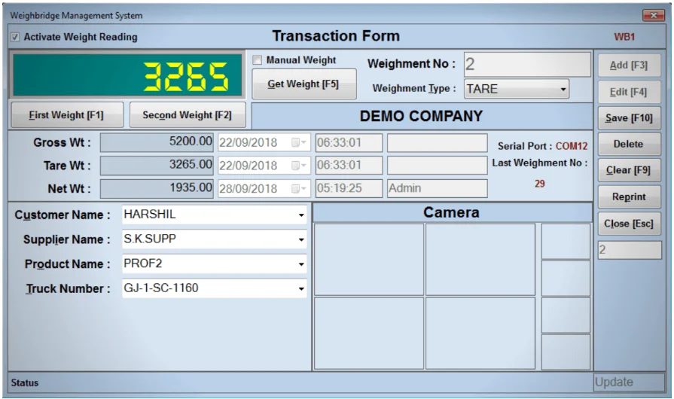Screen dimensions: 674x399
Task: Click the green 3265 weight display
Action: pyautogui.click(x=127, y=75)
